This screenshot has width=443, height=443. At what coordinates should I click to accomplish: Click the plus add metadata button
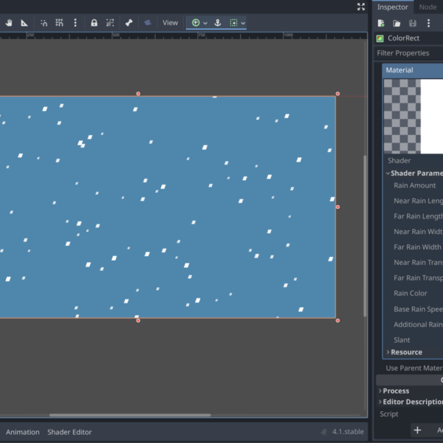(x=417, y=430)
